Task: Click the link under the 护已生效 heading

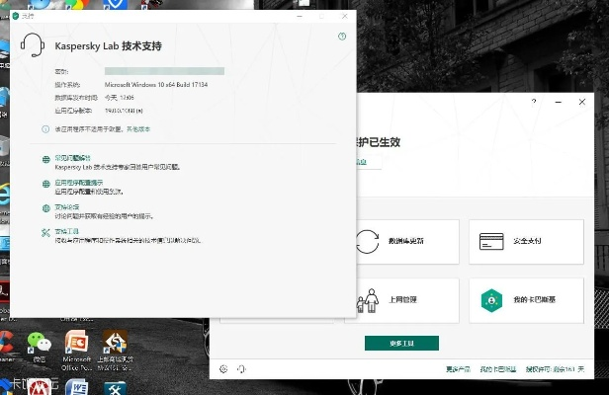Action: 361,161
